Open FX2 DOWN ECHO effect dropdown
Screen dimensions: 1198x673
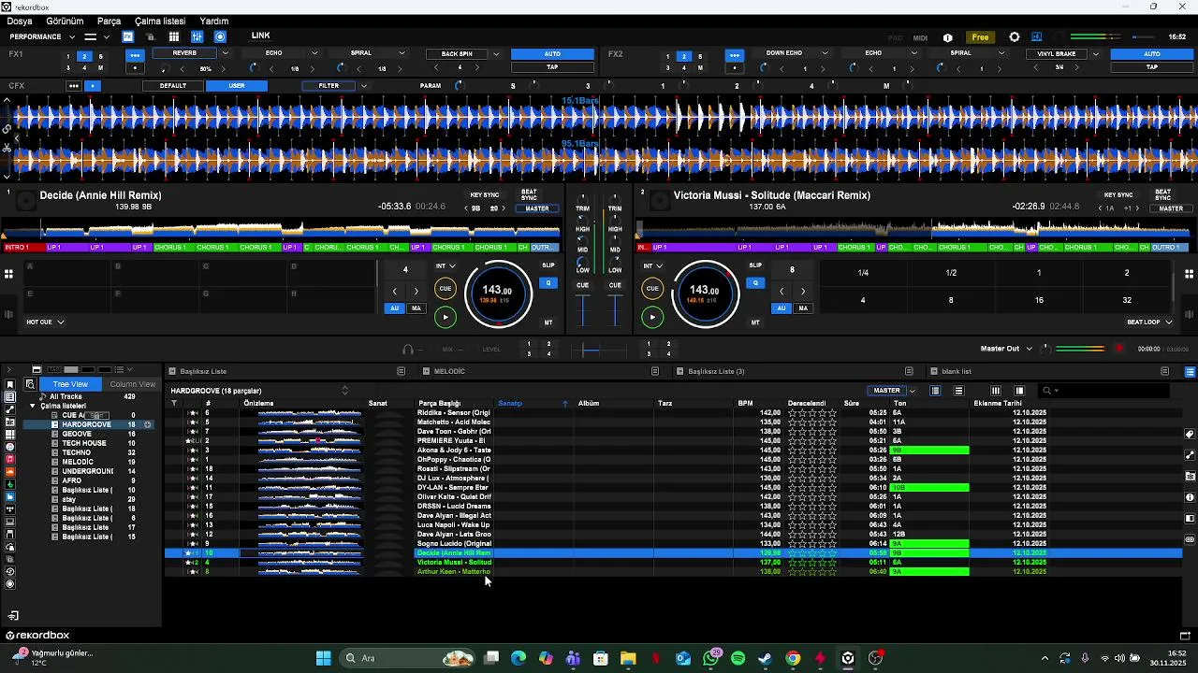(x=825, y=53)
